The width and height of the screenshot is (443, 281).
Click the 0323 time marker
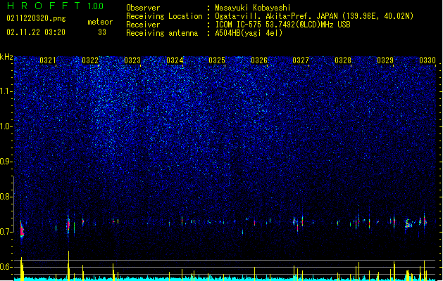[x=132, y=60]
